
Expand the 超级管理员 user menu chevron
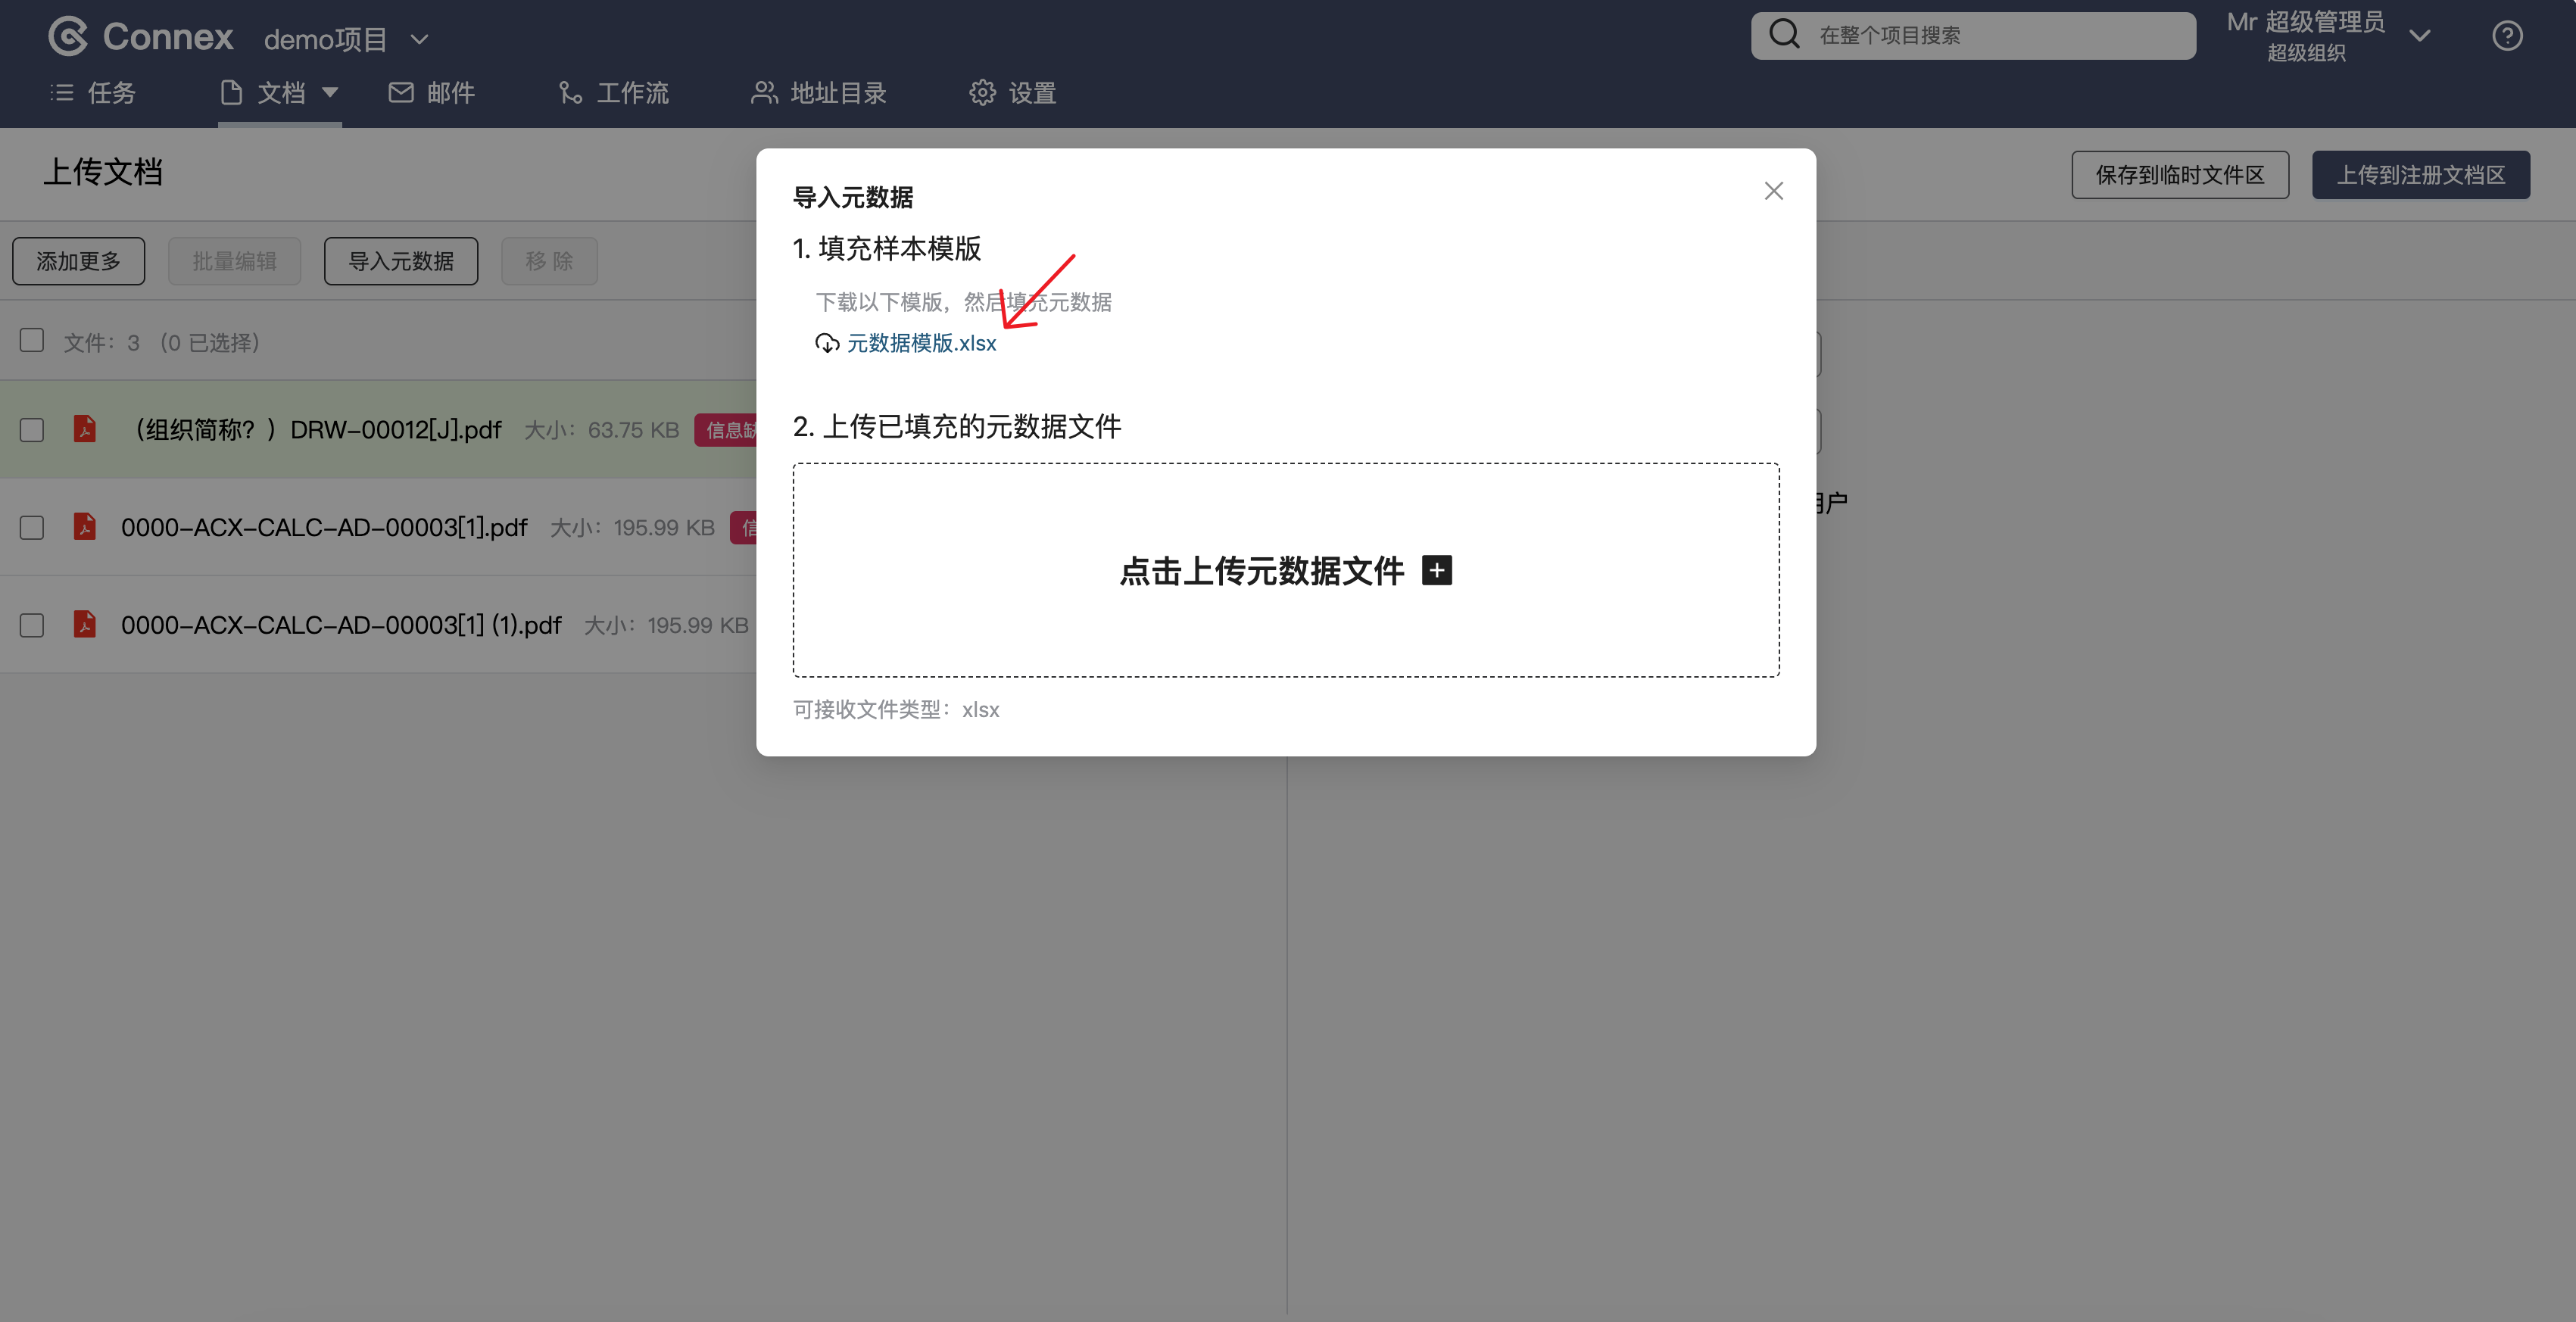click(2419, 36)
